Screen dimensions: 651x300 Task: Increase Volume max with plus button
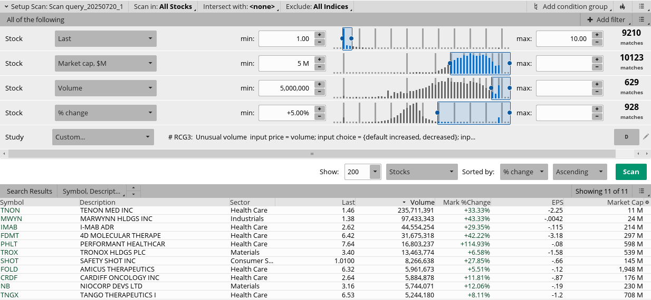[597, 85]
